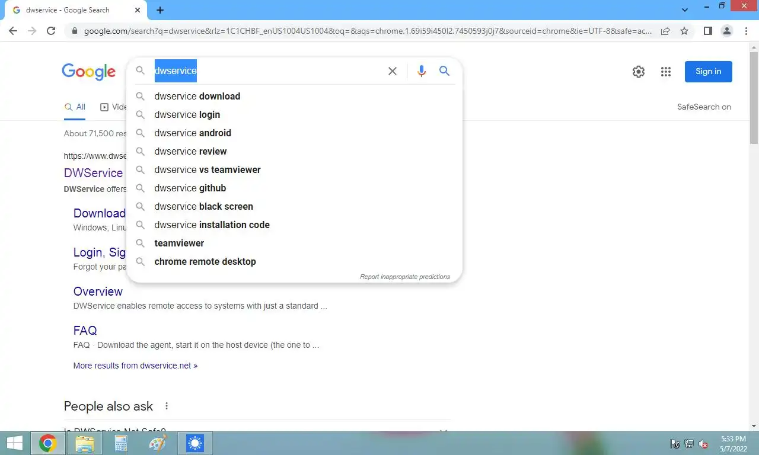This screenshot has height=455, width=759.
Task: Choose suggestion dwservice login
Action: [x=294, y=115]
